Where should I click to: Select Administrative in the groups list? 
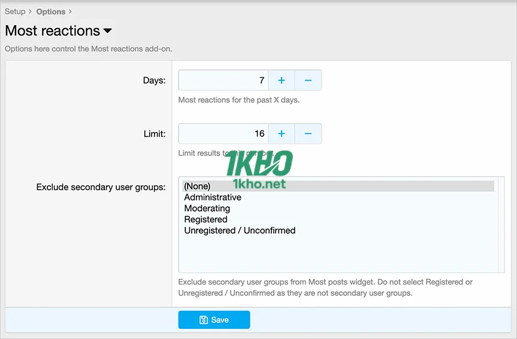tap(213, 197)
